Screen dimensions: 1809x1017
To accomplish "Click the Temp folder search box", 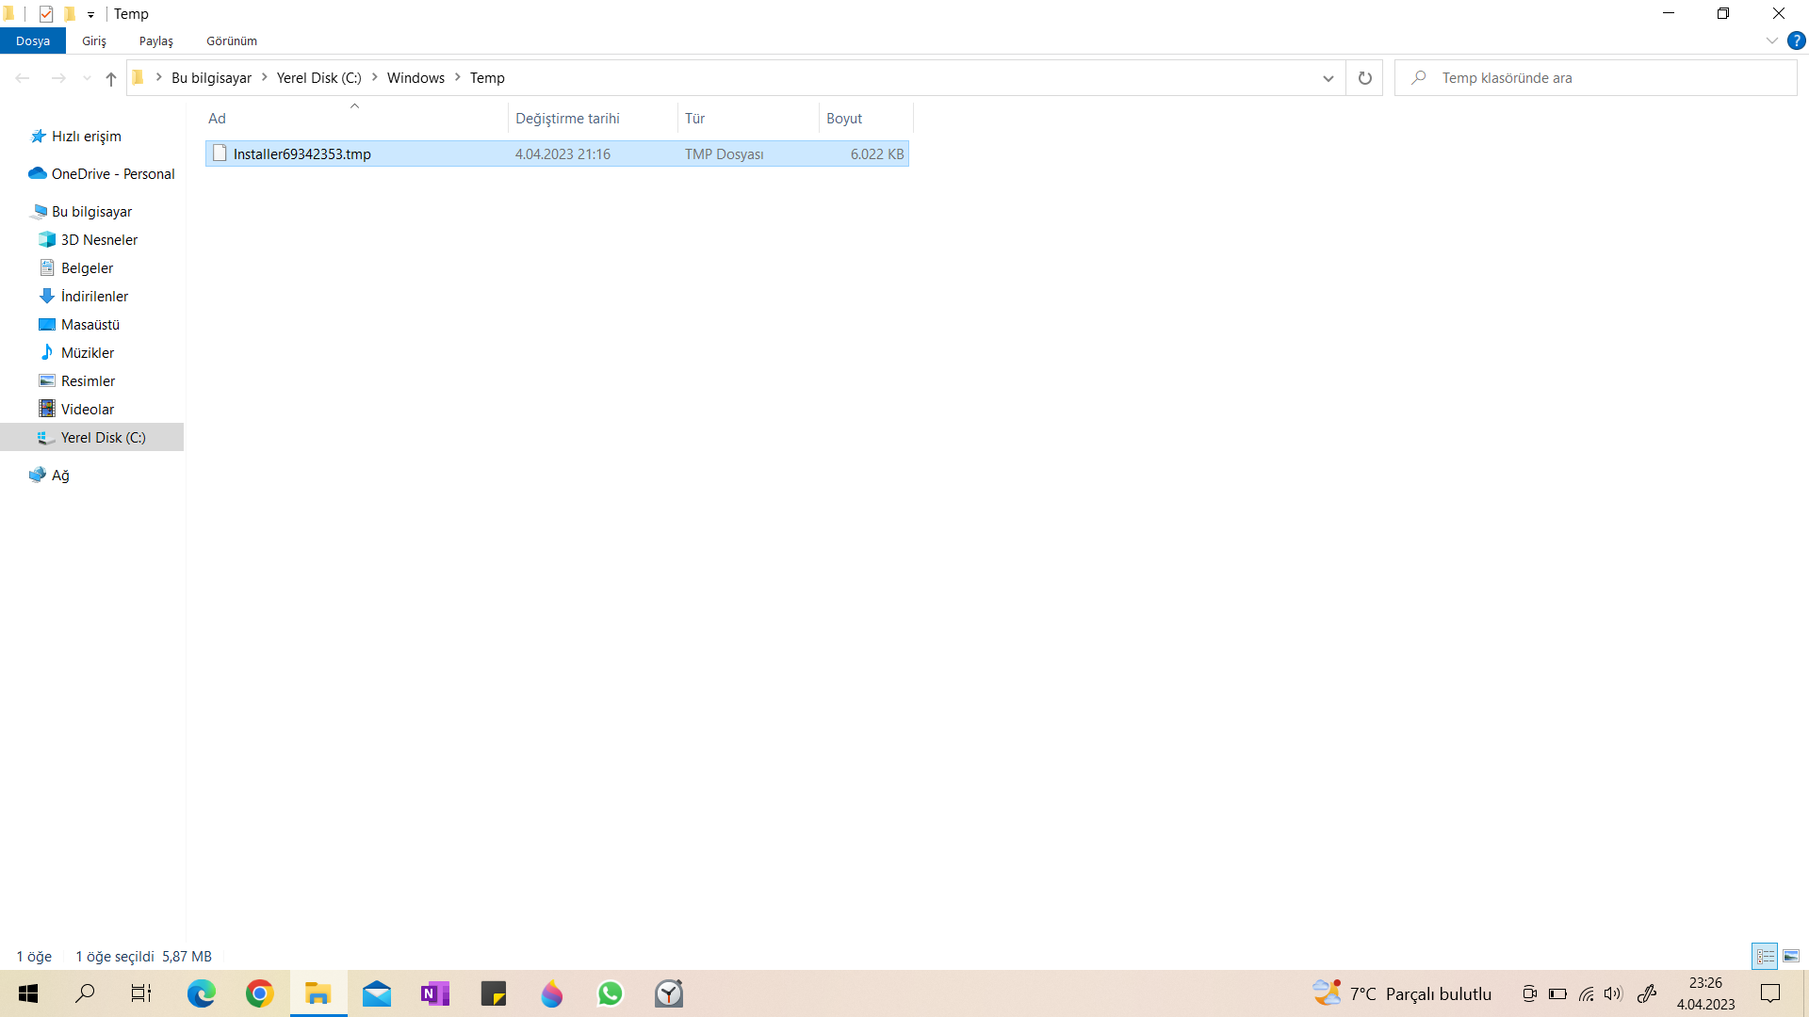I will point(1602,78).
